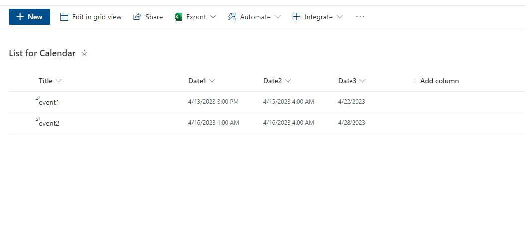
Task: Click the Automate flow icon
Action: click(x=232, y=17)
